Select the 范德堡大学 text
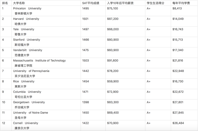The image size is (198, 131). pos(22,55)
